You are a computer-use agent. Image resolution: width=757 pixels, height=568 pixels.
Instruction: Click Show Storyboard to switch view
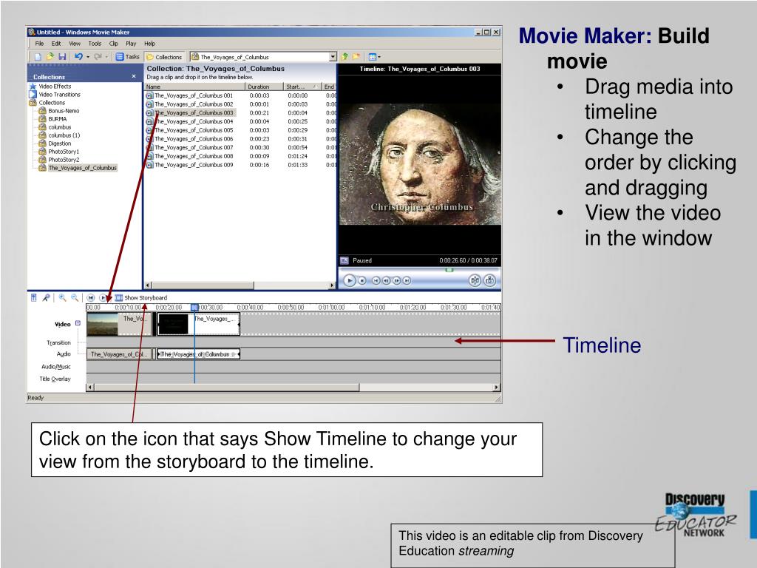[141, 297]
